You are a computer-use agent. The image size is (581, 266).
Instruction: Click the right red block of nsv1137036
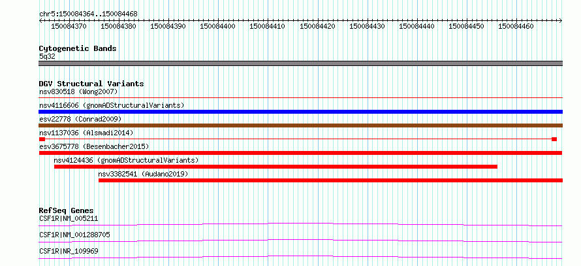(554, 139)
